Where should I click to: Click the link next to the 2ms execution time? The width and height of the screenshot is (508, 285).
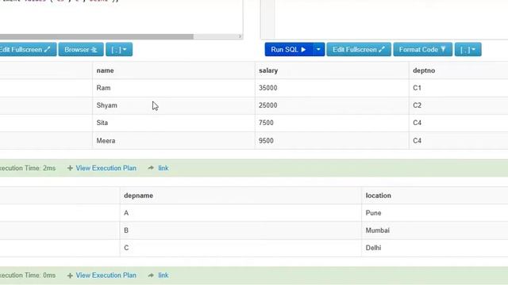pos(164,168)
